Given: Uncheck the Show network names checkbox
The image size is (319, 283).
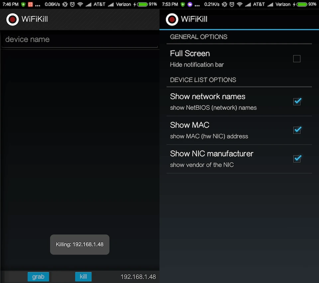Looking at the screenshot, I should pyautogui.click(x=297, y=102).
